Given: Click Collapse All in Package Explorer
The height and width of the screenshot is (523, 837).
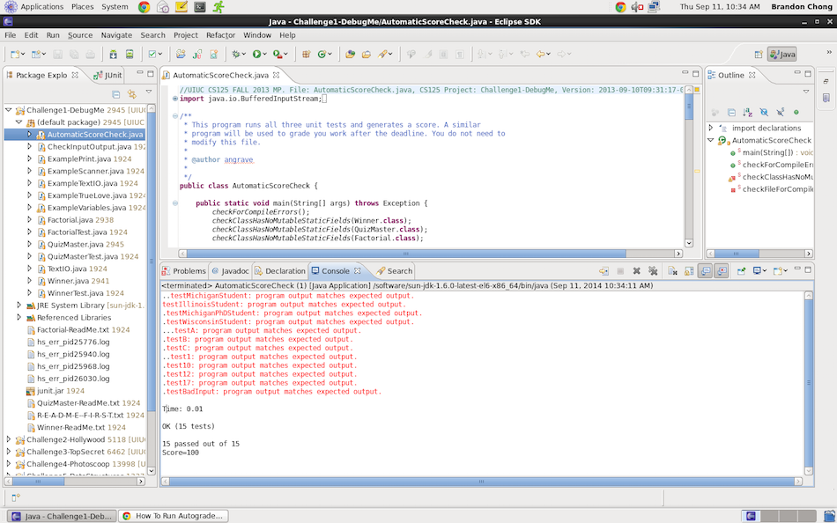Looking at the screenshot, I should 115,93.
